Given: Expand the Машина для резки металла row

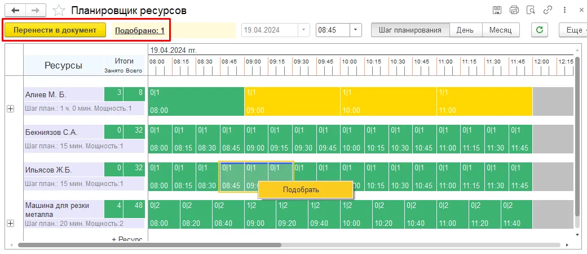Looking at the screenshot, I should 11,223.
